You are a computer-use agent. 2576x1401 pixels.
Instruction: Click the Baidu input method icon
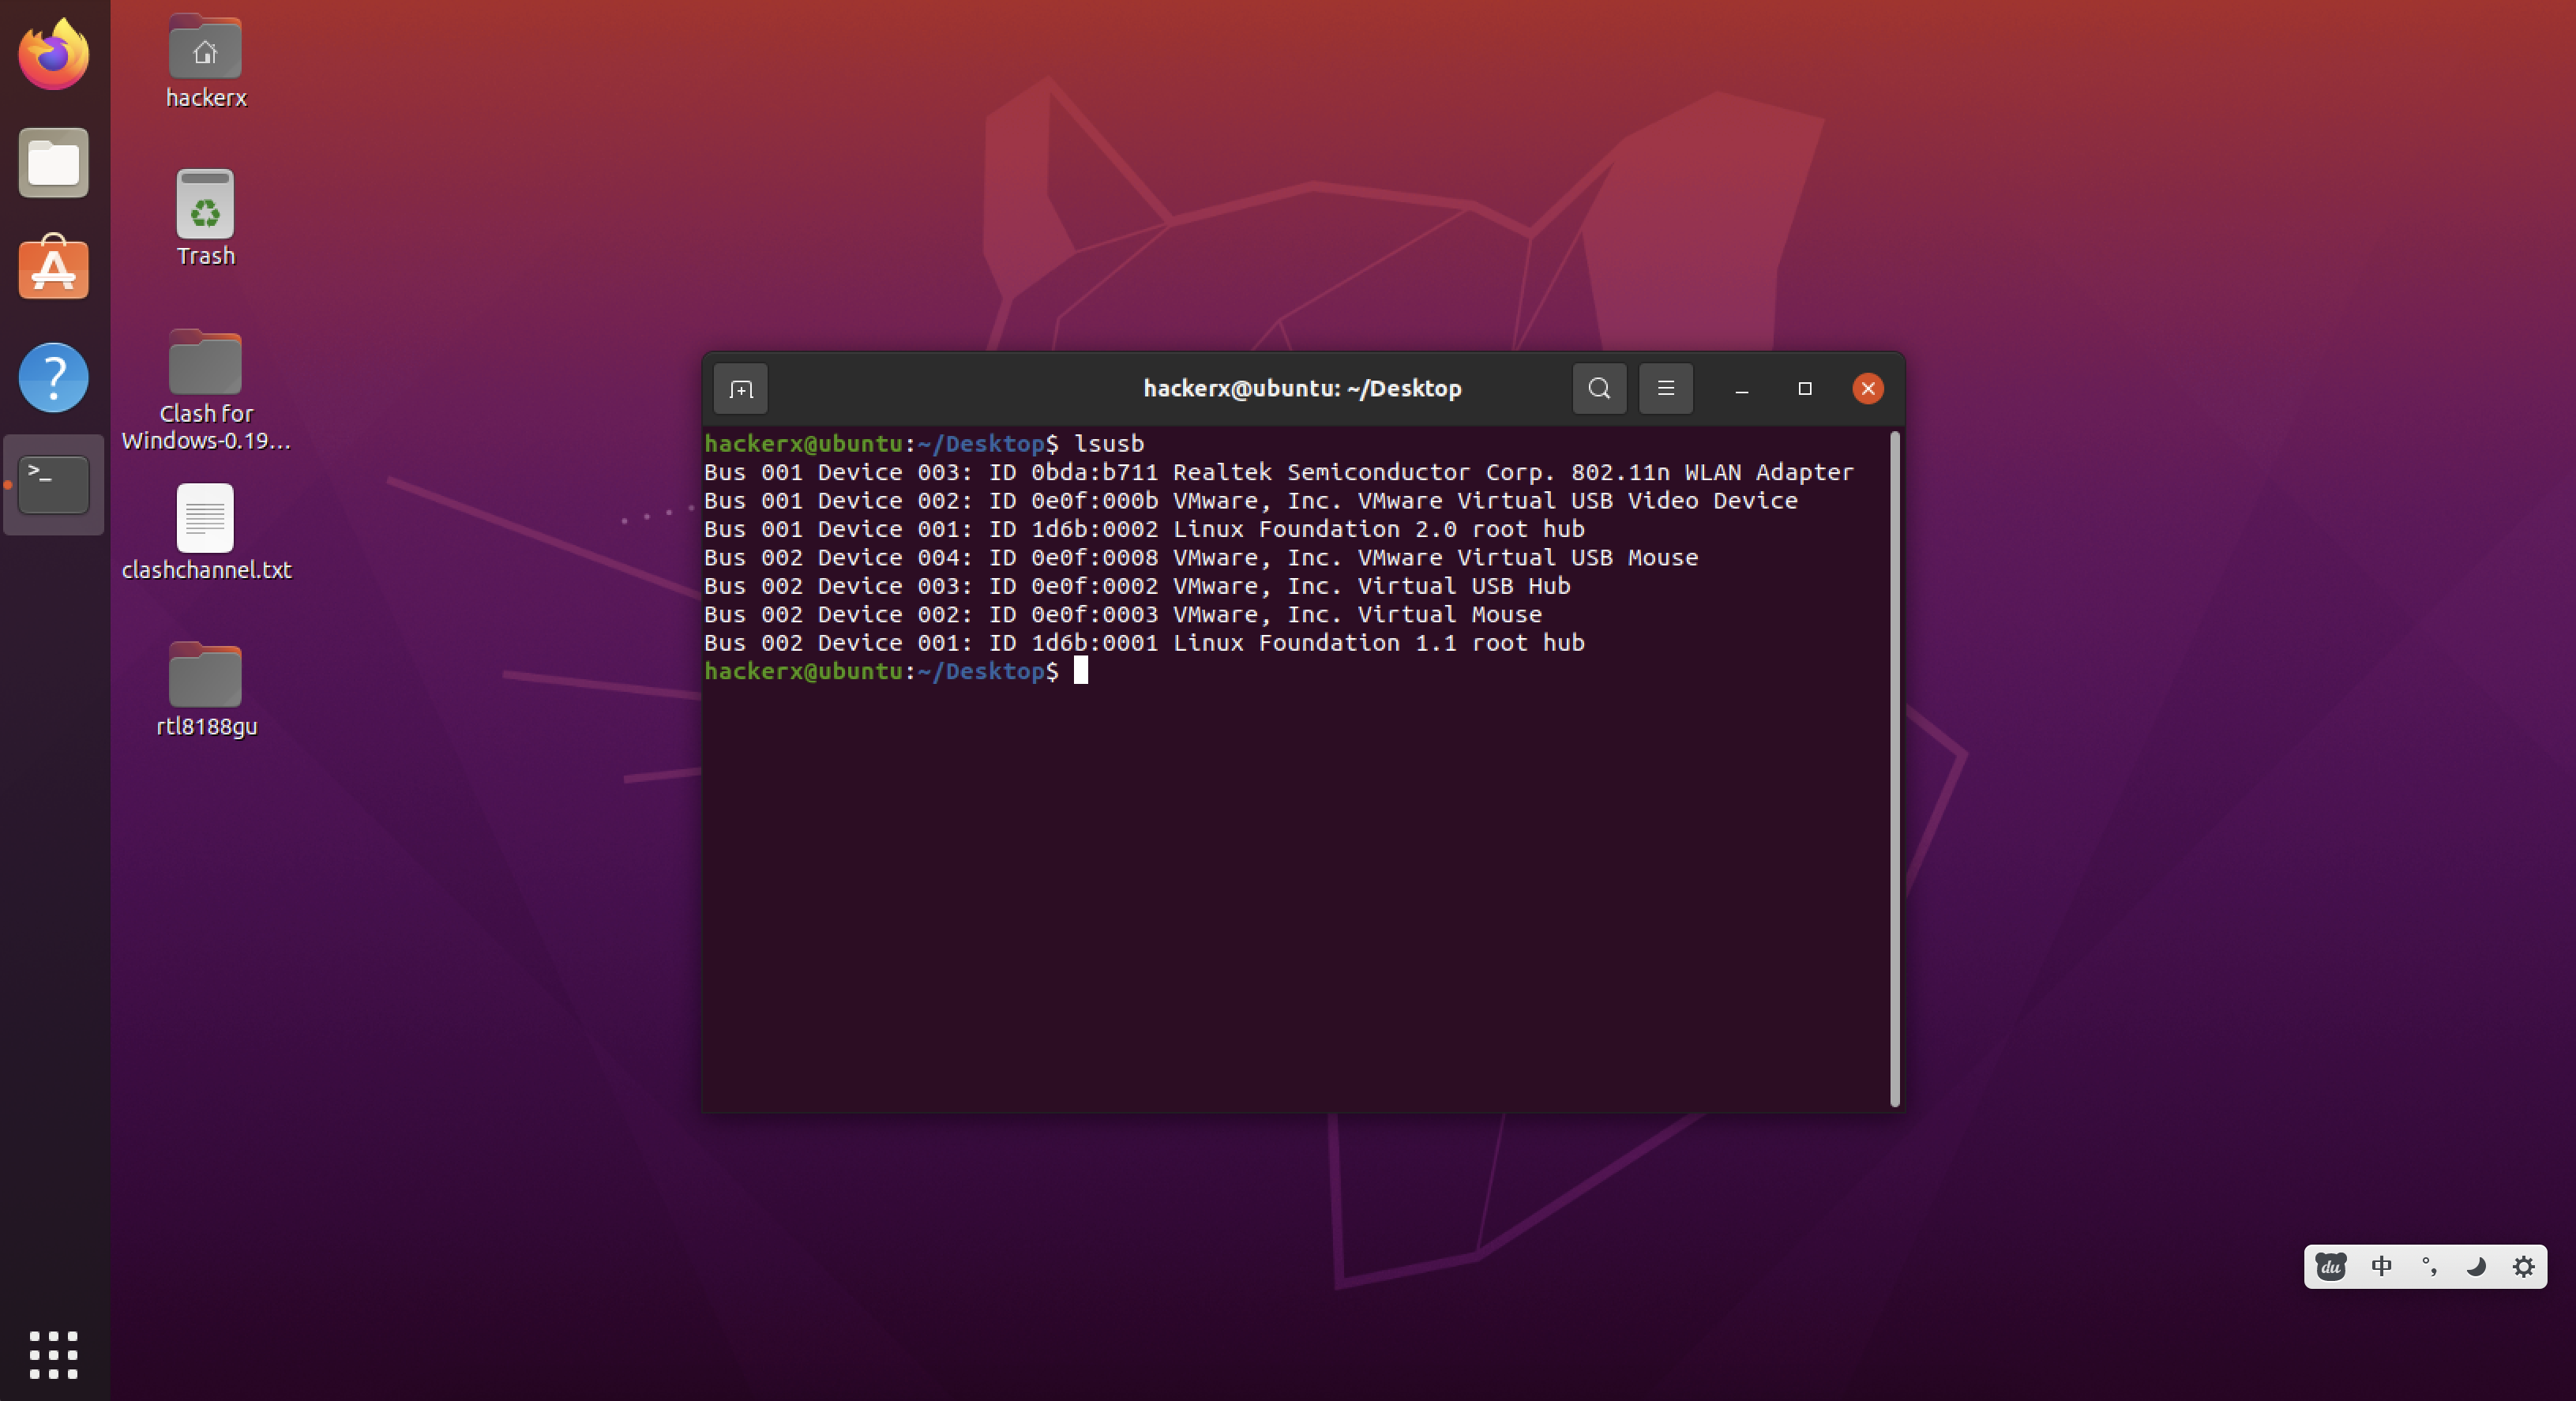click(2330, 1267)
